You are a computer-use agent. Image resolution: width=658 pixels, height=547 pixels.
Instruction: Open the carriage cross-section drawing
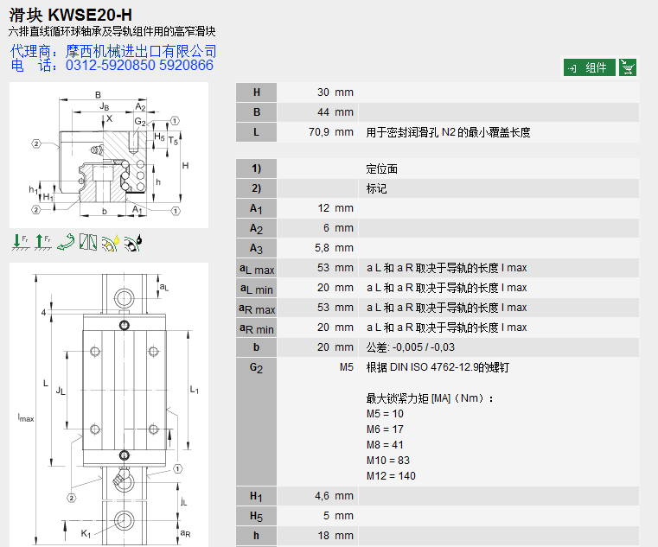(108, 156)
